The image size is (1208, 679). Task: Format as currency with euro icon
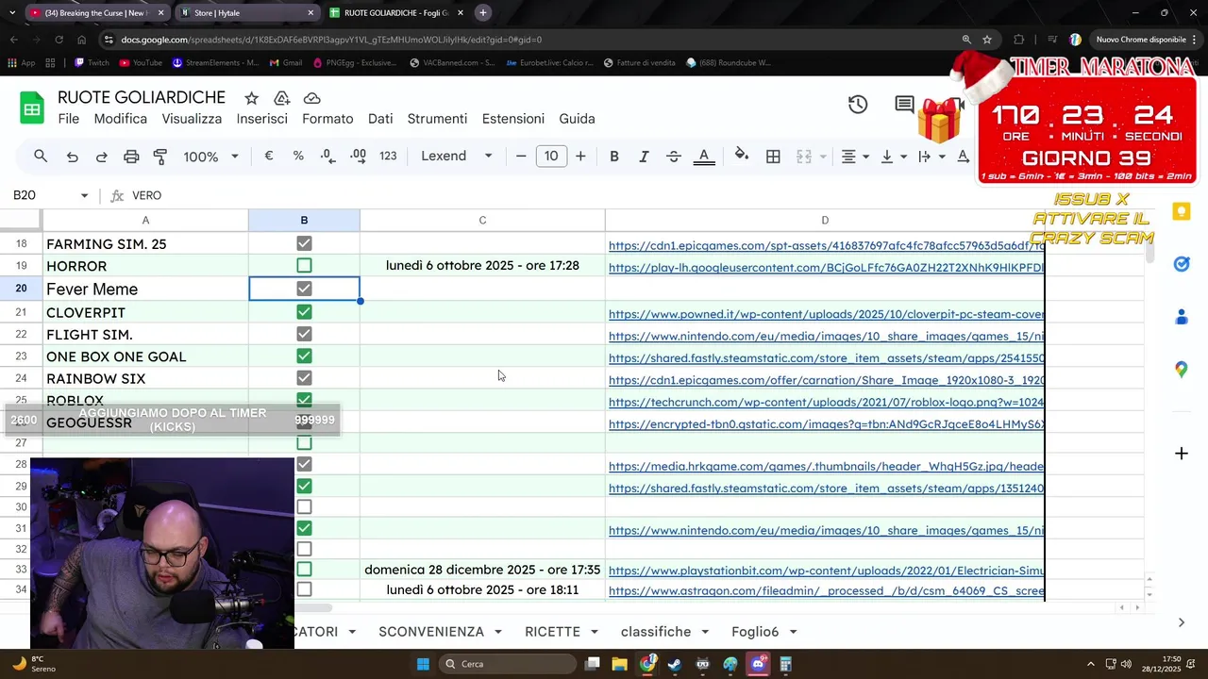269,156
